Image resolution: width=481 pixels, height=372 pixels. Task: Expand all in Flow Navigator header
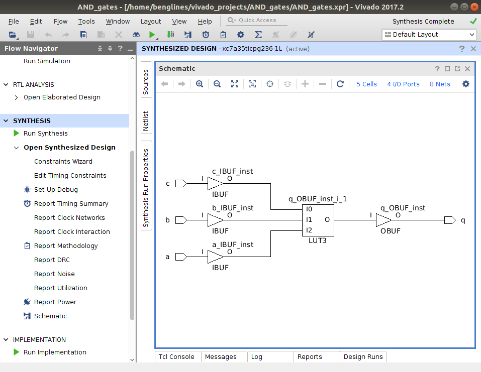tap(110, 48)
